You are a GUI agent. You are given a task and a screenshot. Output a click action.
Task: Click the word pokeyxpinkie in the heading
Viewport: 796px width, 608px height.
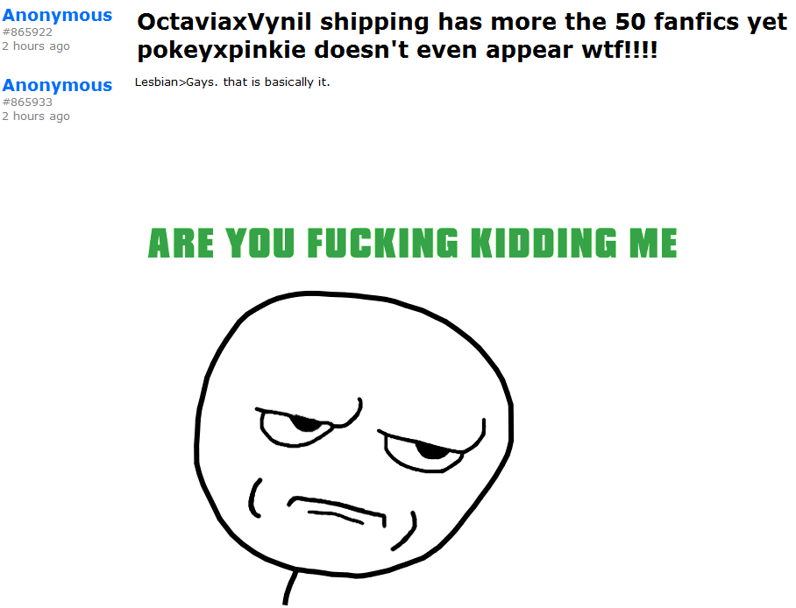tap(221, 50)
